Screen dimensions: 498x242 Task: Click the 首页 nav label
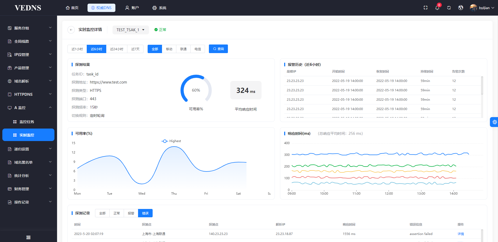[75, 8]
